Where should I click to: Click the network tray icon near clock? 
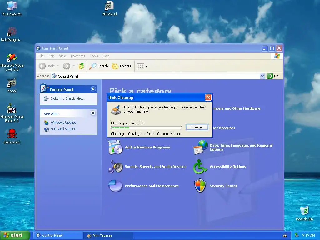pyautogui.click(x=297, y=235)
